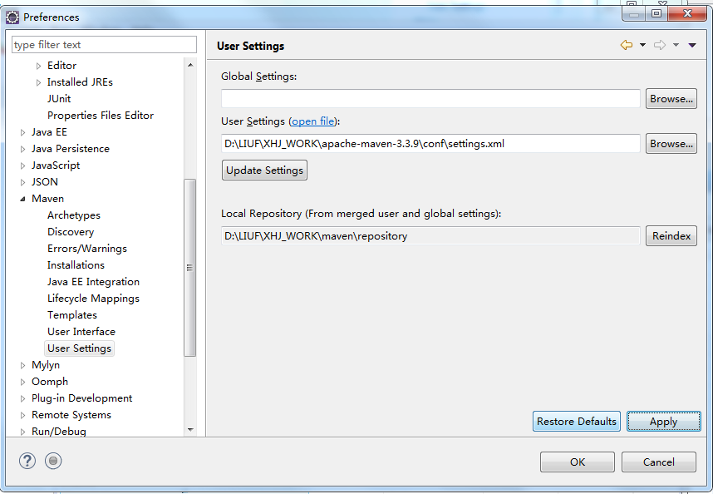Click the back navigation arrow icon
713x494 pixels.
click(626, 45)
